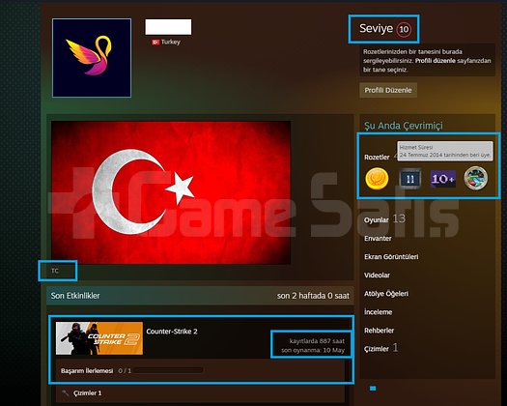This screenshot has width=507, height=406.
Task: Open Atölye Öğeleri section
Action: [x=386, y=294]
